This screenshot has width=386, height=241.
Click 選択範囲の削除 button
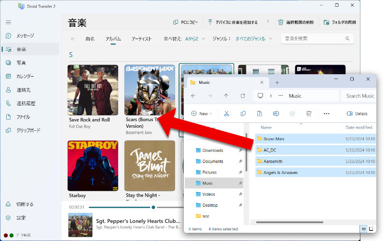click(x=296, y=22)
